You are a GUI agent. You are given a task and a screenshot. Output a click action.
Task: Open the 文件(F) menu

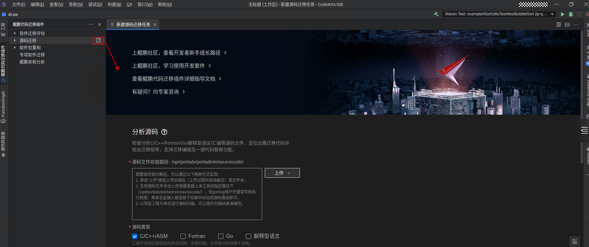click(19, 5)
